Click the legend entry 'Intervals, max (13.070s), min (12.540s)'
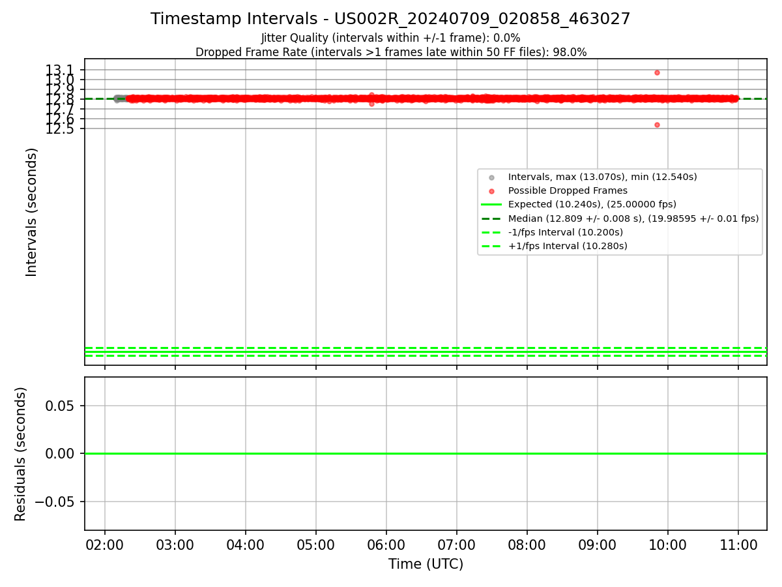 coord(602,177)
